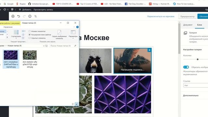Open the Ссылка link-to dropdown
The image size is (208, 117).
pos(196,85)
